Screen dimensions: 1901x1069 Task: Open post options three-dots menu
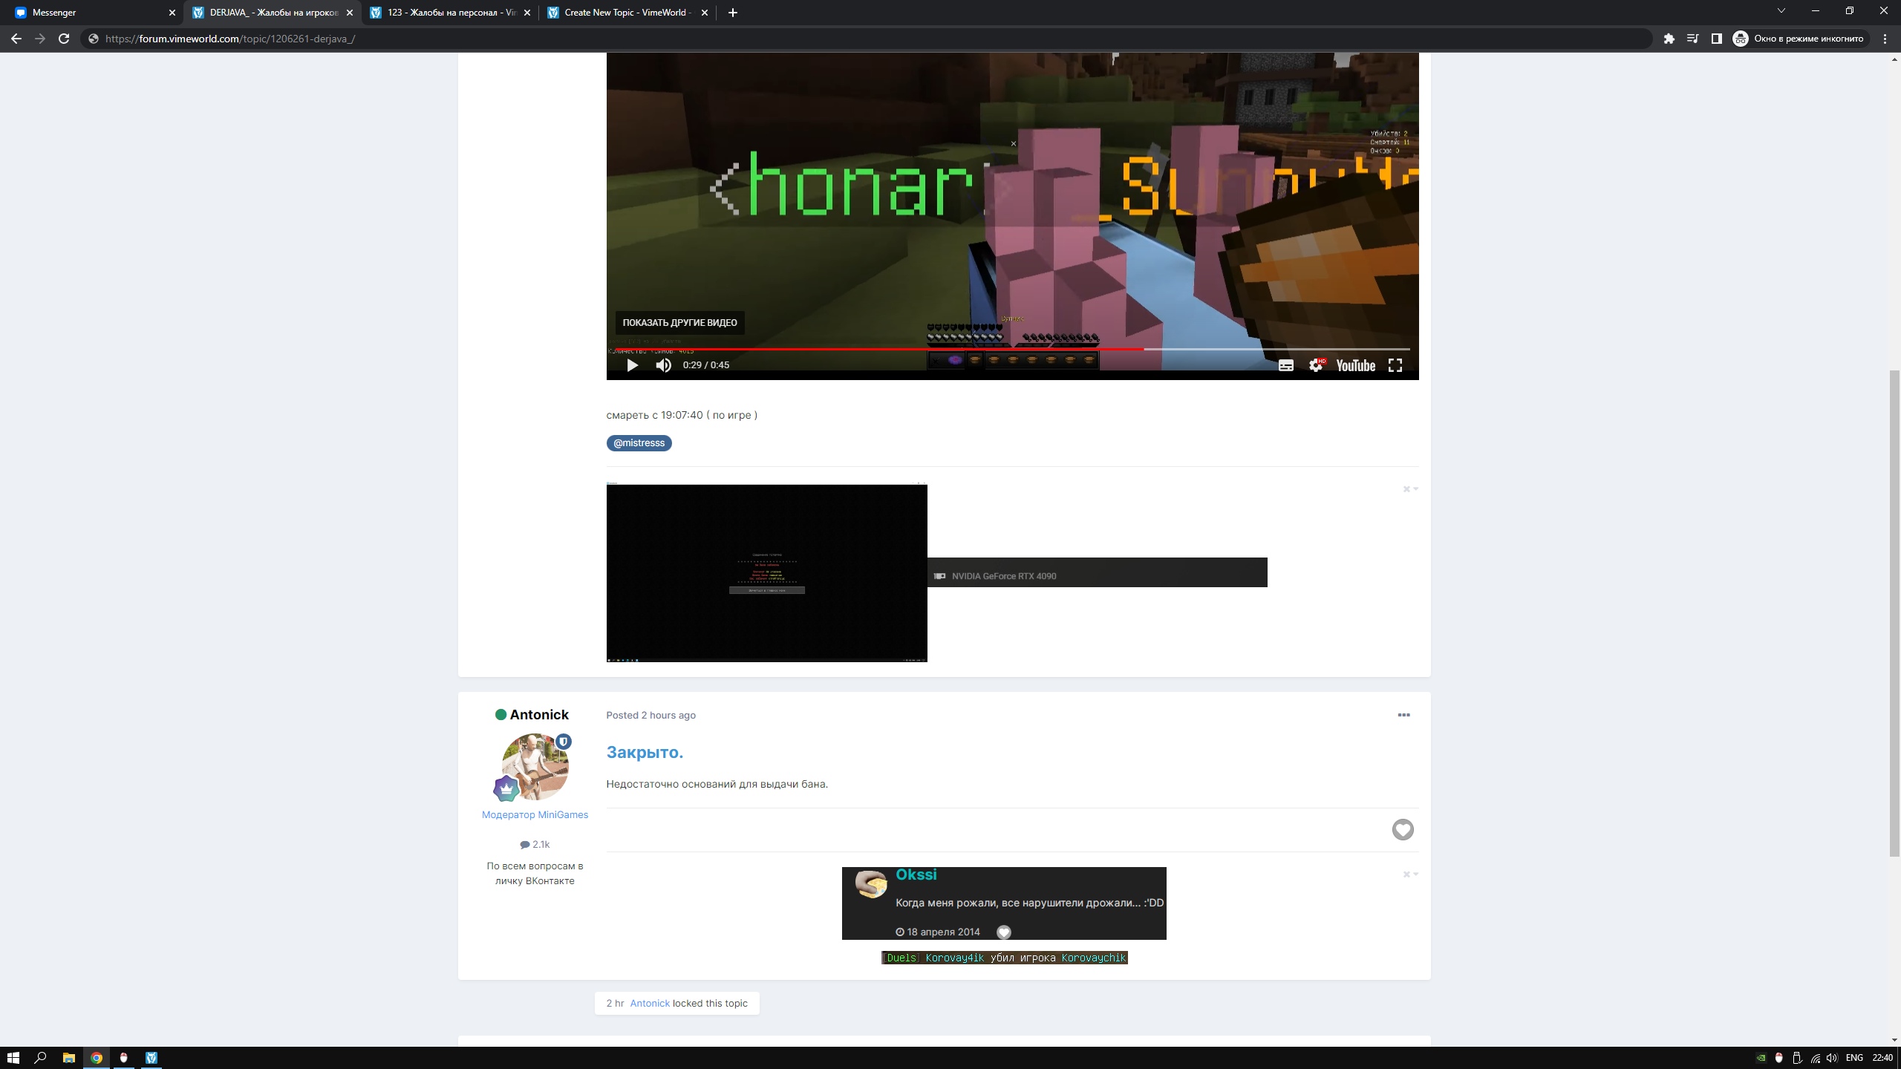(1403, 715)
